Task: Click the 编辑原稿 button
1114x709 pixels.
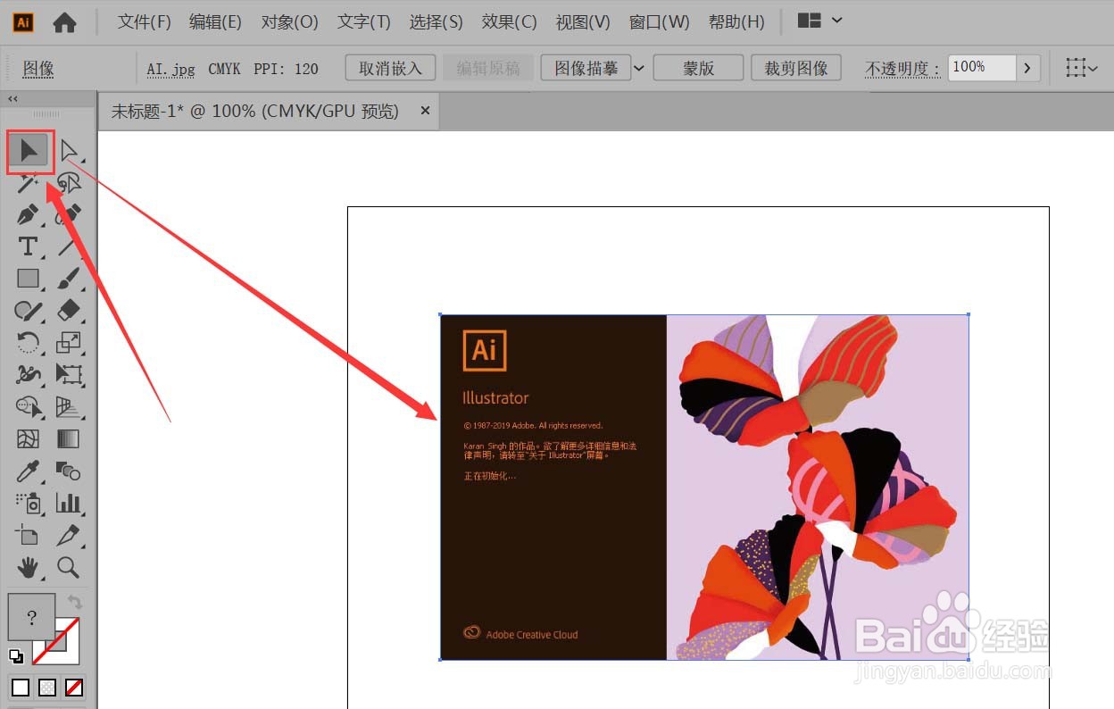Action: tap(488, 68)
